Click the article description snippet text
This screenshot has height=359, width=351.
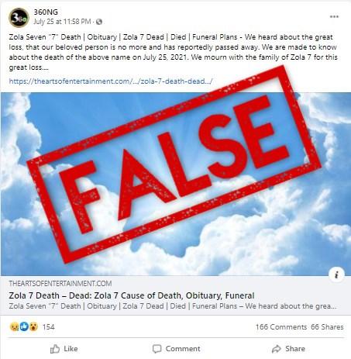click(173, 306)
